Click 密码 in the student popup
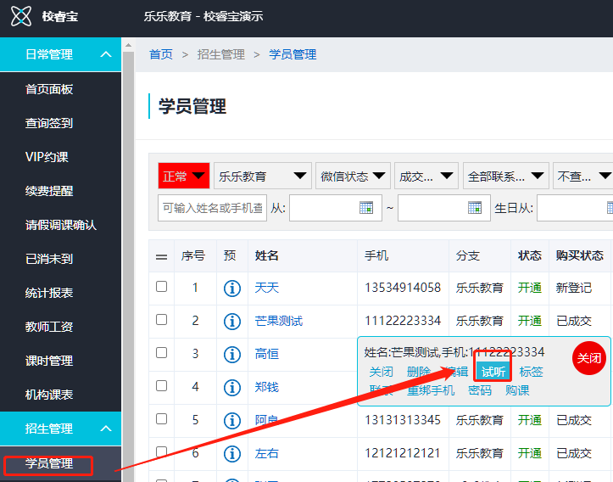 click(x=480, y=390)
